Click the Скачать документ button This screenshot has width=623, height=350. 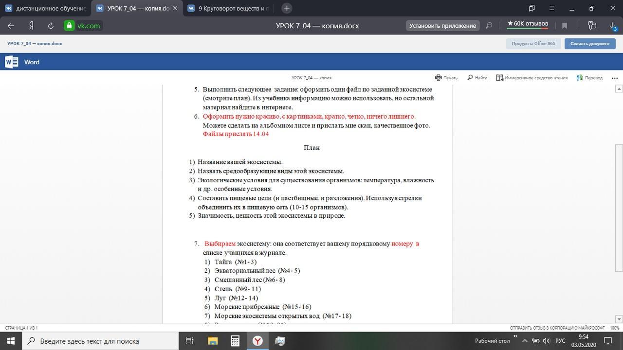pyautogui.click(x=590, y=44)
